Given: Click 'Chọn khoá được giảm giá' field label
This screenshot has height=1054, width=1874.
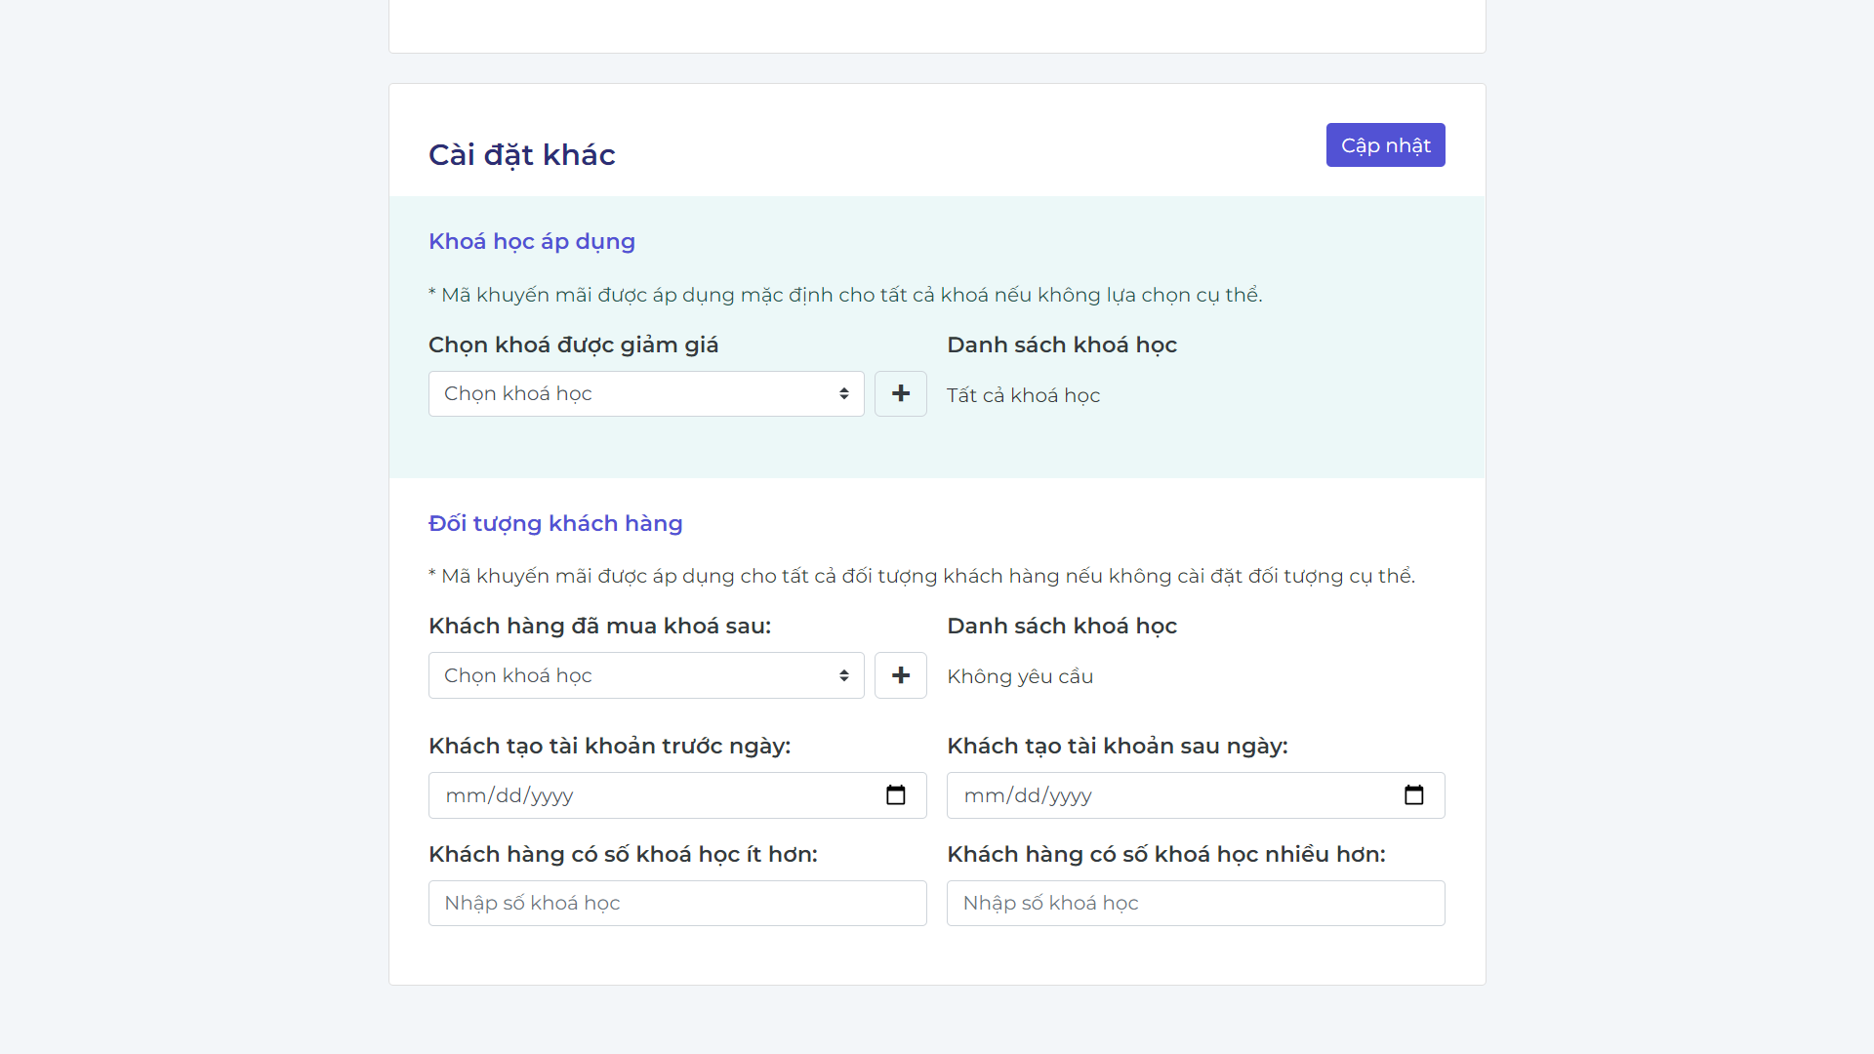Looking at the screenshot, I should click(573, 345).
